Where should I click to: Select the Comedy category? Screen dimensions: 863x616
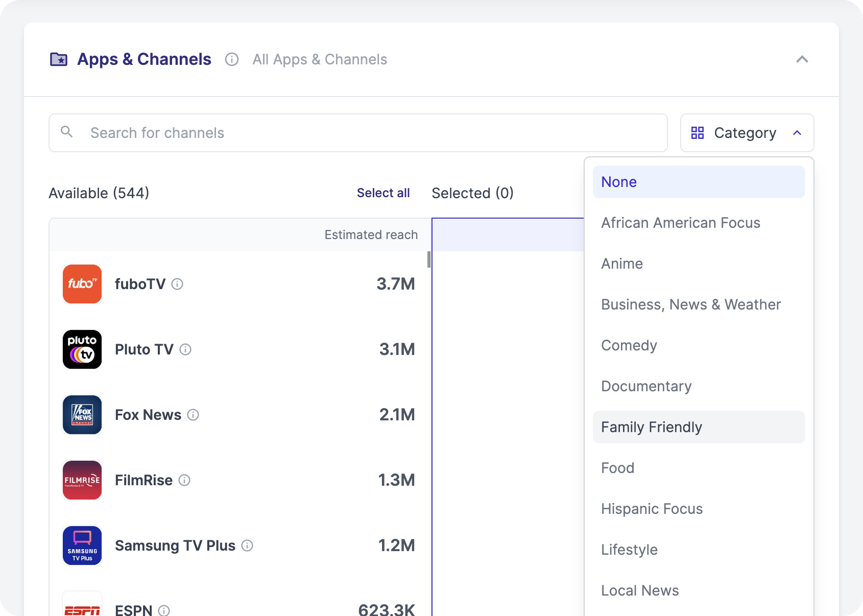pyautogui.click(x=699, y=345)
